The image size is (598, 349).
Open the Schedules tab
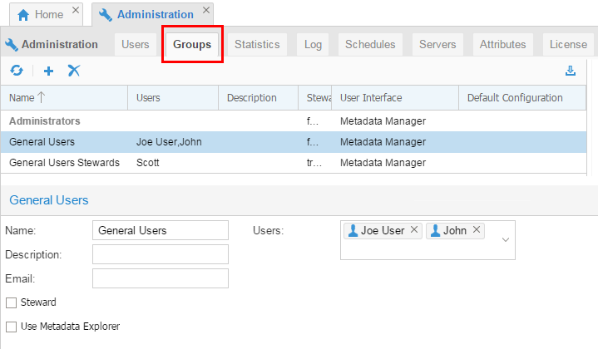pyautogui.click(x=370, y=44)
